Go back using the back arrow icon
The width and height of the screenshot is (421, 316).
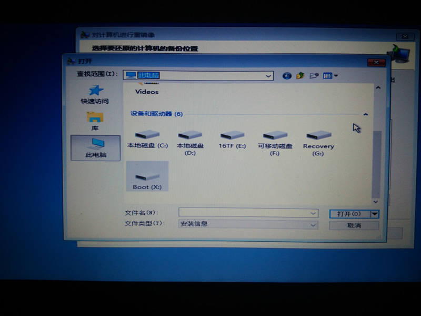[x=287, y=76]
